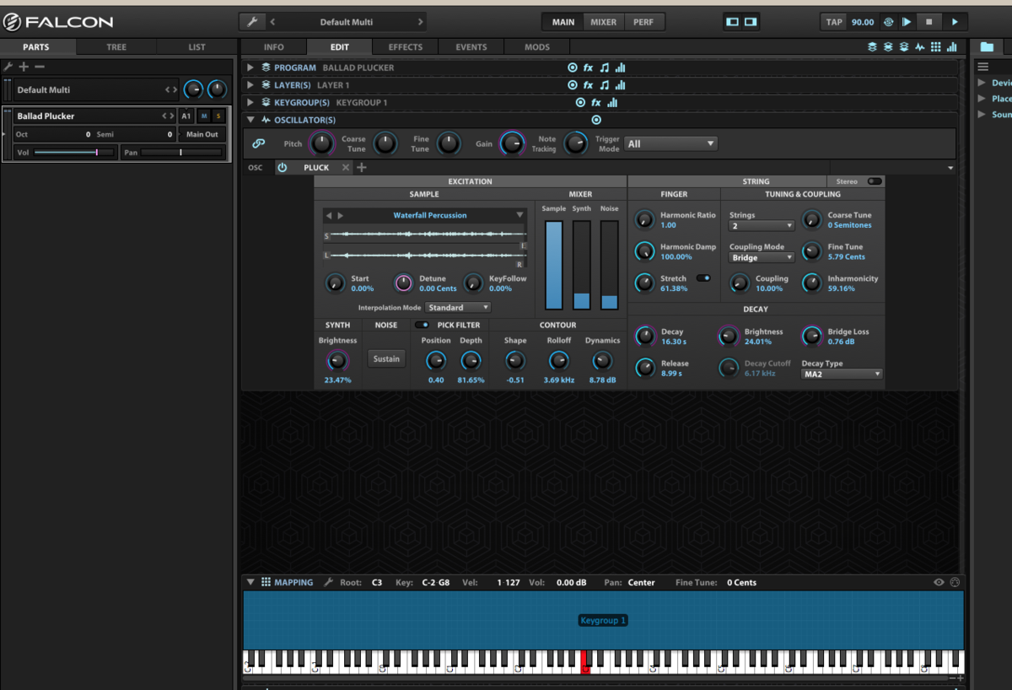
Task: Select the Keygroup 1 mapping zone
Action: click(x=603, y=621)
